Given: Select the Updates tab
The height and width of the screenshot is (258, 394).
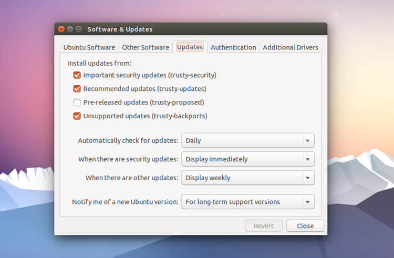Looking at the screenshot, I should pyautogui.click(x=190, y=47).
